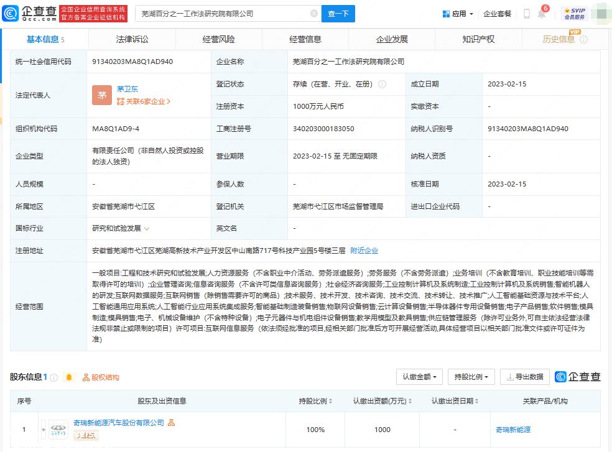
Task: Select business term 2023-02-15 至 无固定期限
Action: [335, 156]
